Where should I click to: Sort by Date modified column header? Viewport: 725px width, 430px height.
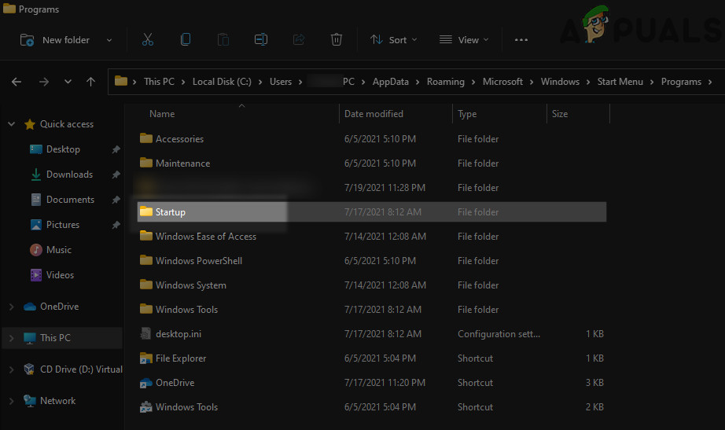point(374,114)
